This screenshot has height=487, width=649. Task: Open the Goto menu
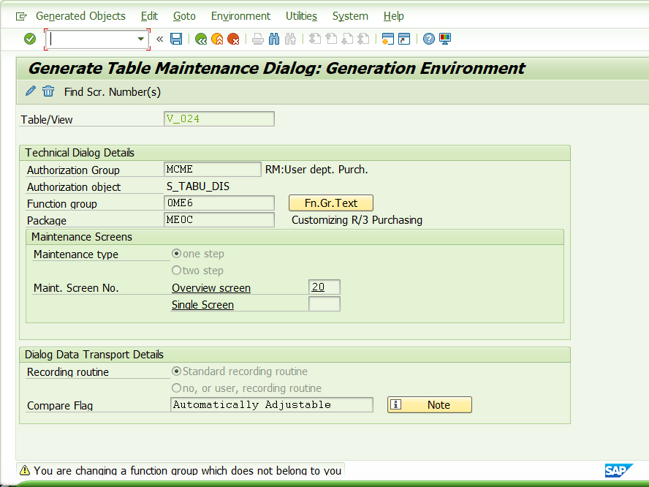[184, 16]
